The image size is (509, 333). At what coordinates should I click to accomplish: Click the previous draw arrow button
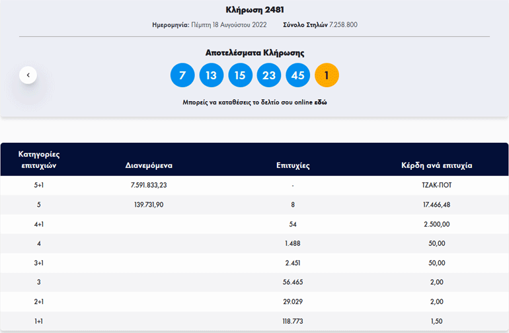coord(28,75)
